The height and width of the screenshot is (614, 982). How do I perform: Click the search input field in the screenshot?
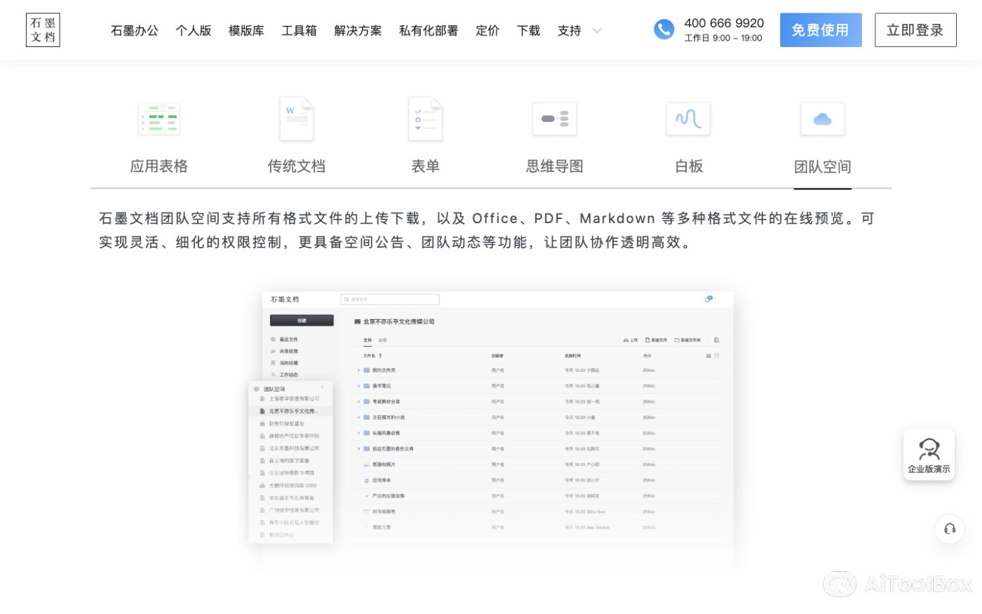390,299
